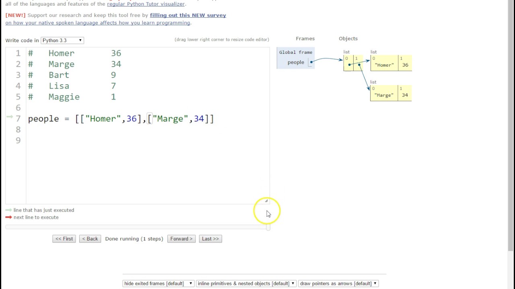Jump to end with Last >> button
Screen dimensions: 515x289
[210, 239]
